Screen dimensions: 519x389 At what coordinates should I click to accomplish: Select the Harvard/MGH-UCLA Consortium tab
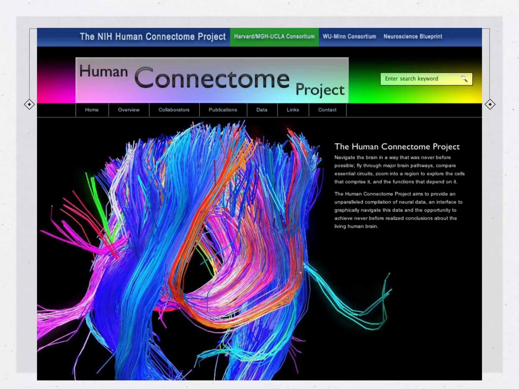tap(274, 37)
